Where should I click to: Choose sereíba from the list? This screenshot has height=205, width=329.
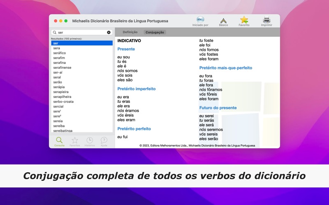click(82, 126)
